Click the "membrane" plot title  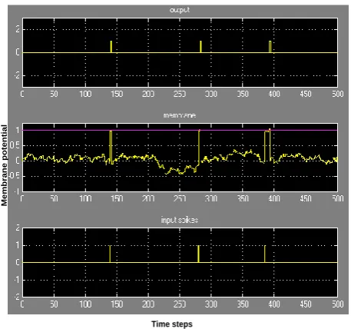pos(180,115)
